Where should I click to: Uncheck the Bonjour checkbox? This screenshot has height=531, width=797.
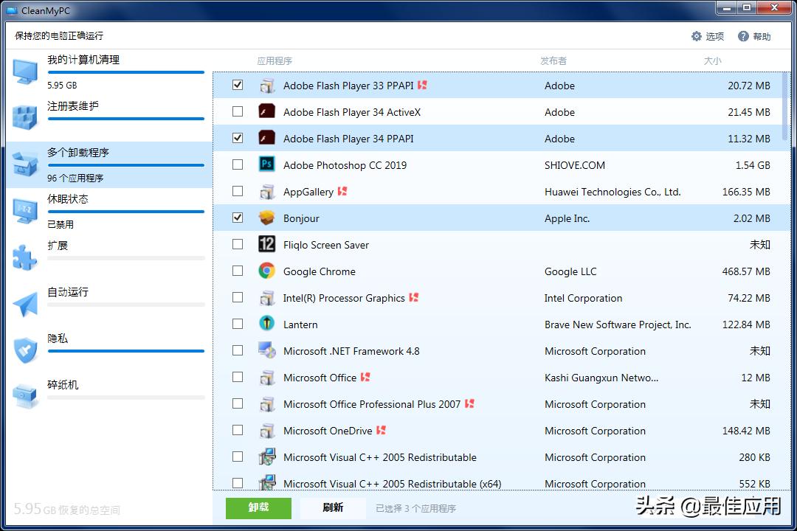[238, 218]
